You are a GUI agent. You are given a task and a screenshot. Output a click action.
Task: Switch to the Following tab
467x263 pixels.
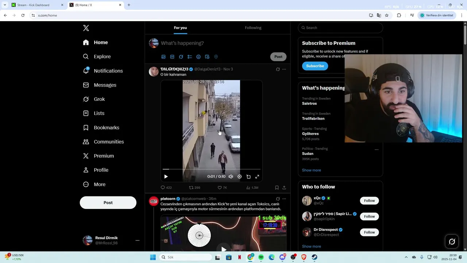point(253,28)
